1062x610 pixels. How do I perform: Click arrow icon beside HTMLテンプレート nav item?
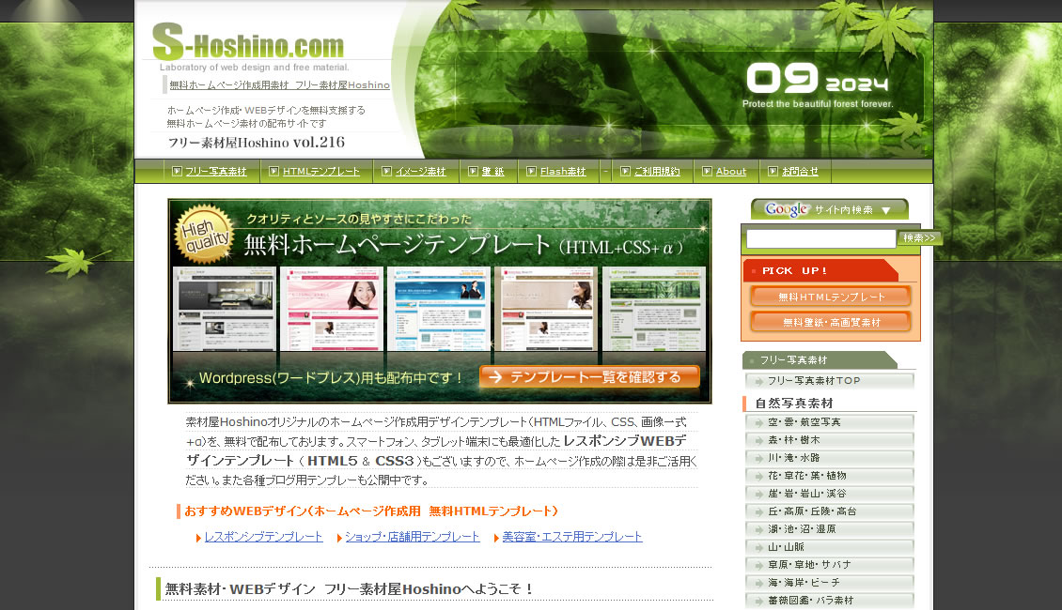273,171
